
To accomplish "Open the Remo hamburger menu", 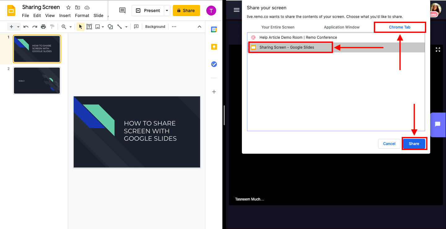I will (237, 10).
